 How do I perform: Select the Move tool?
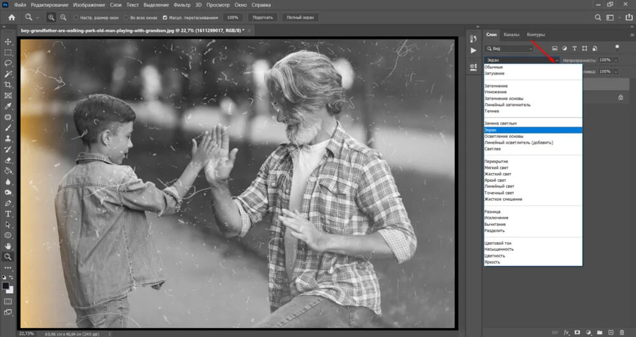pos(8,41)
